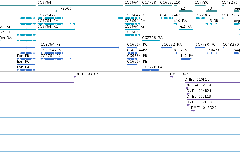Select transcript CG6664-RC
The image size is (240, 164).
133,18
